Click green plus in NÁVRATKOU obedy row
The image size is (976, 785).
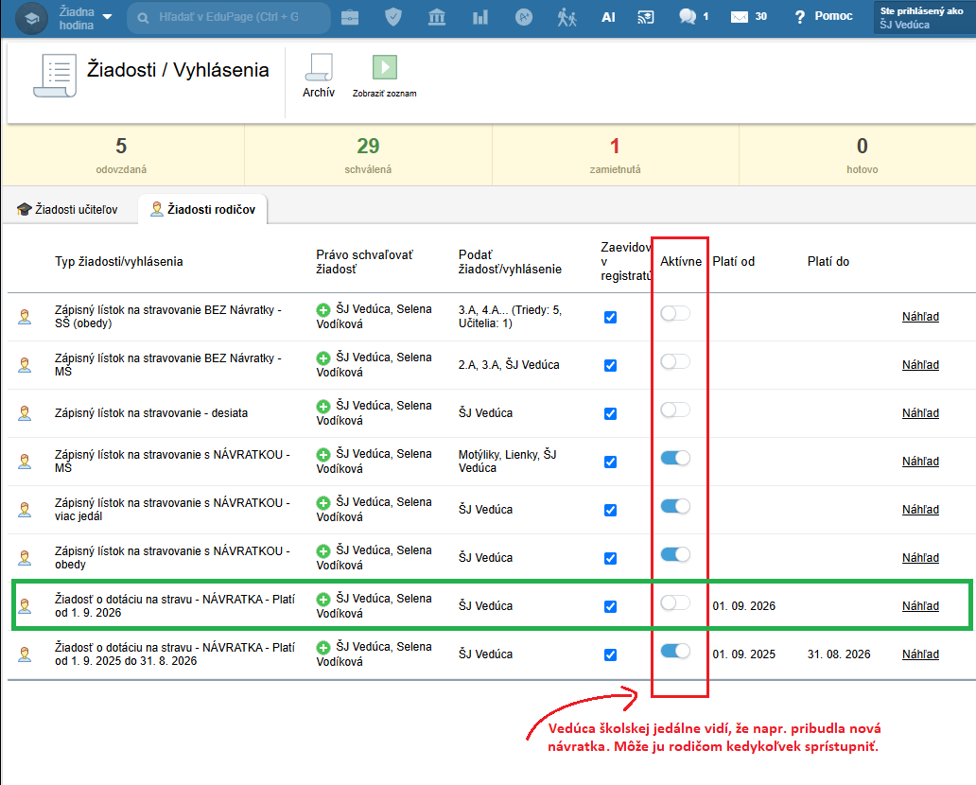[323, 551]
